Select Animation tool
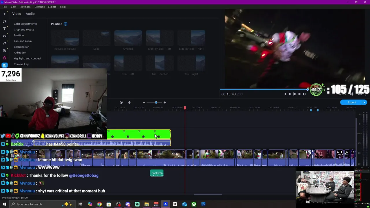This screenshot has height=208, width=370. (20, 53)
